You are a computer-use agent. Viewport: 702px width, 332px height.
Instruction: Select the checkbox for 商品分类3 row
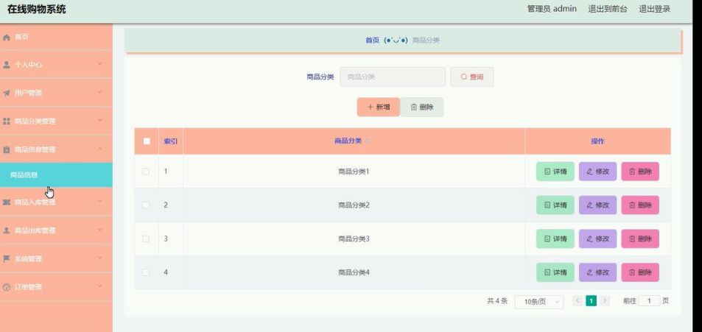click(x=146, y=239)
